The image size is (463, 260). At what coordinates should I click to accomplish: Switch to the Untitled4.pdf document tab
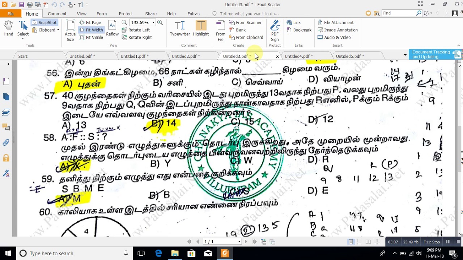click(x=299, y=56)
